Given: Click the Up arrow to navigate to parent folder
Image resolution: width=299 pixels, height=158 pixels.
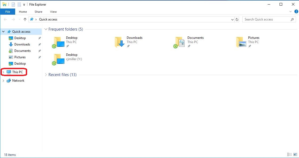Looking at the screenshot, I should (x=25, y=19).
